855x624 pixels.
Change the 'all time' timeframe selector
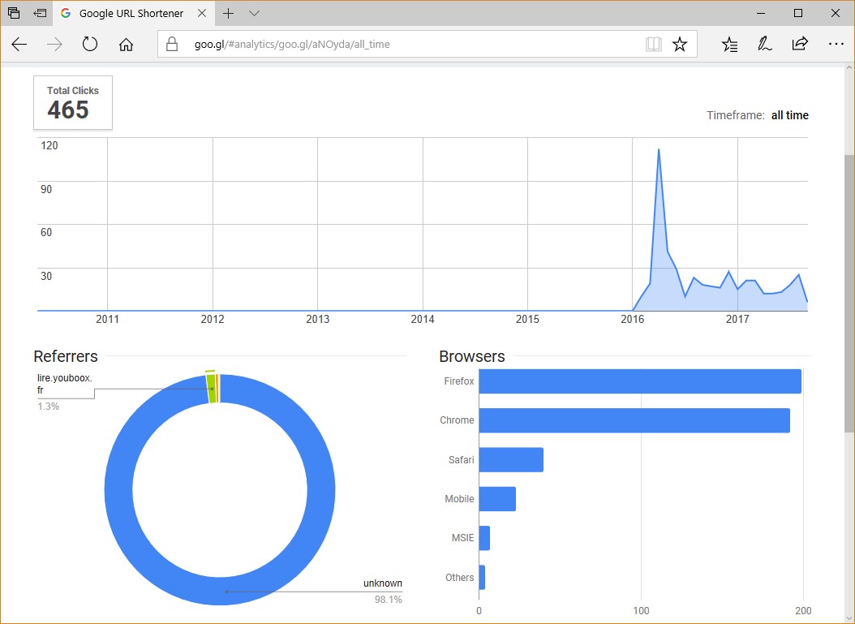(x=789, y=115)
